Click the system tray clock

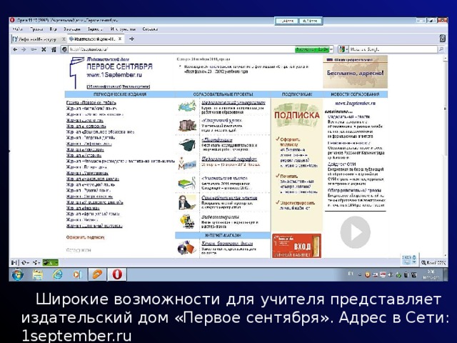click(x=431, y=274)
